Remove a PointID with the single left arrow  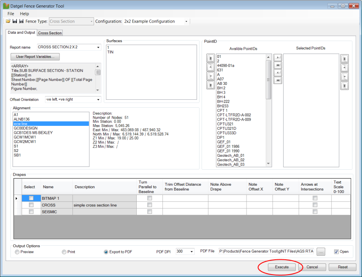pos(277,73)
